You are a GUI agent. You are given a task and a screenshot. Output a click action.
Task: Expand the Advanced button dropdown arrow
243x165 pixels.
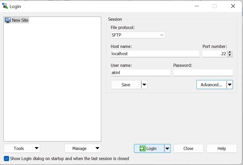click(x=230, y=85)
